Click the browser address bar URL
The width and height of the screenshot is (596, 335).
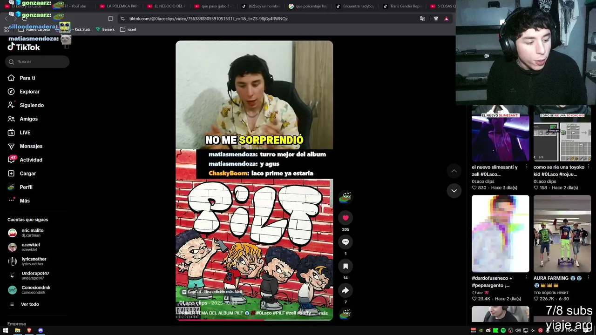208,19
